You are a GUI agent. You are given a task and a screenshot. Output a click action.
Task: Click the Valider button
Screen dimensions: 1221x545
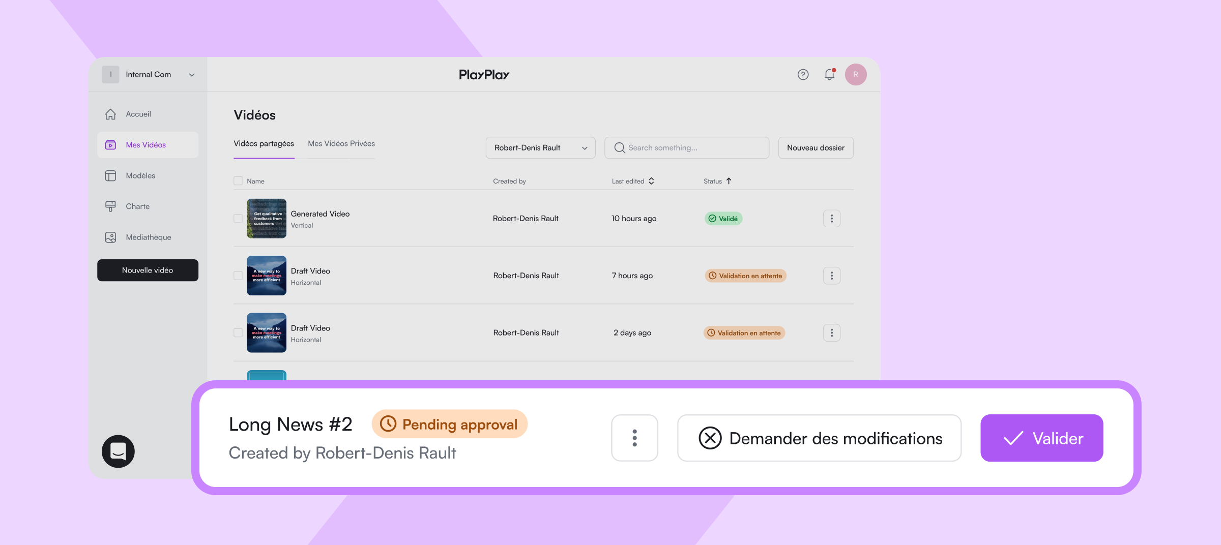click(1041, 438)
